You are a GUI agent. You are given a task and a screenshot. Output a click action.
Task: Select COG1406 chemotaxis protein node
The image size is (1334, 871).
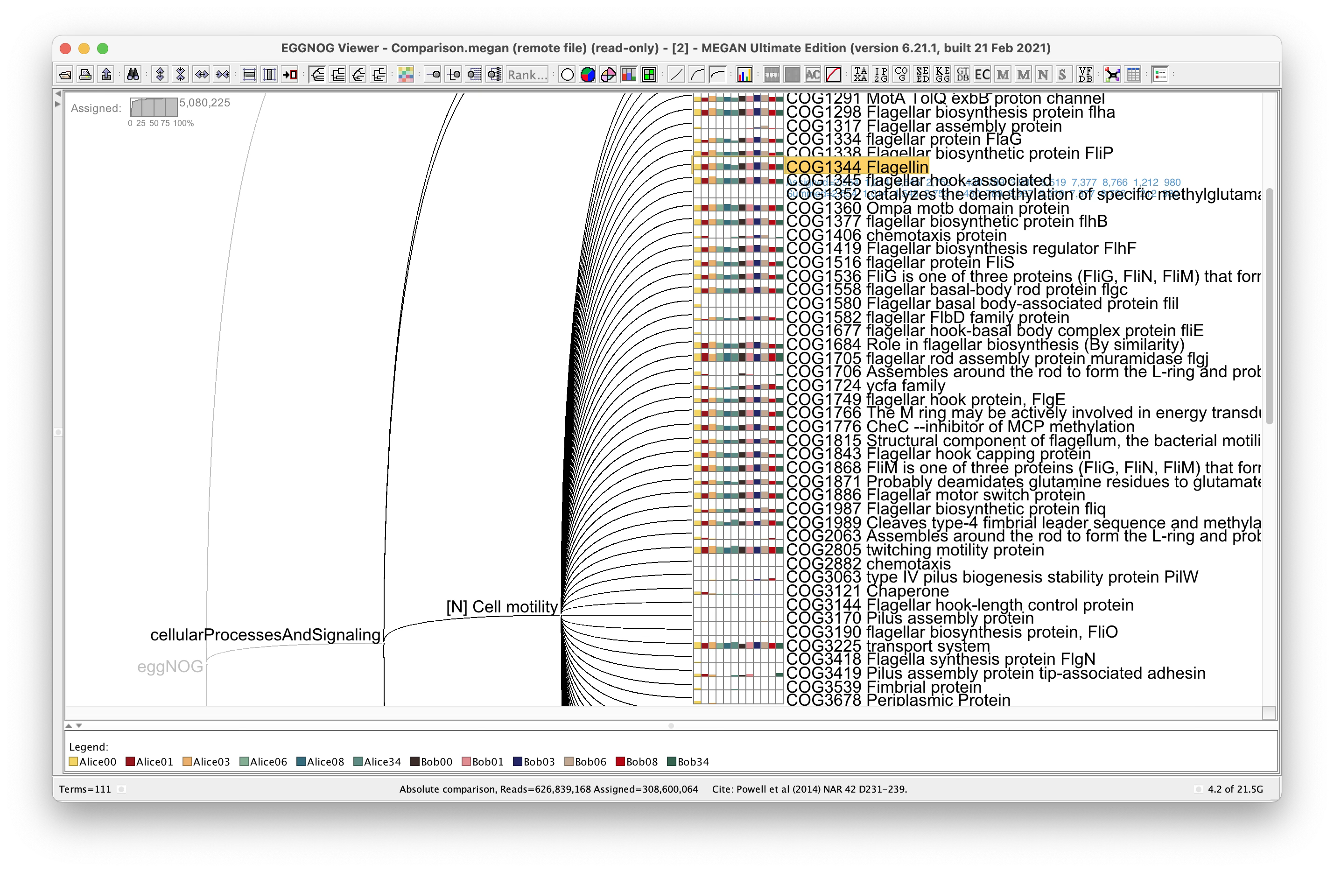896,235
